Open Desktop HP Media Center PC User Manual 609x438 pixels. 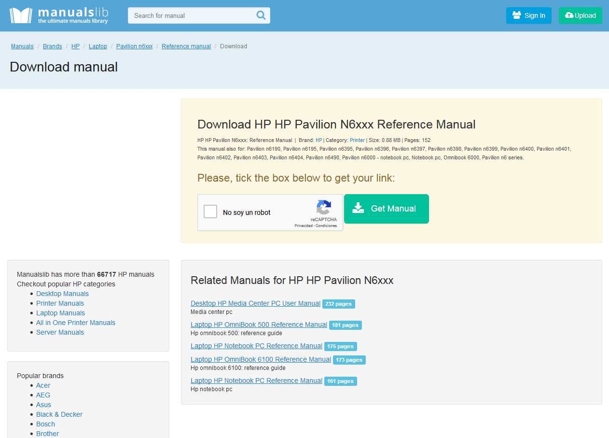point(255,303)
